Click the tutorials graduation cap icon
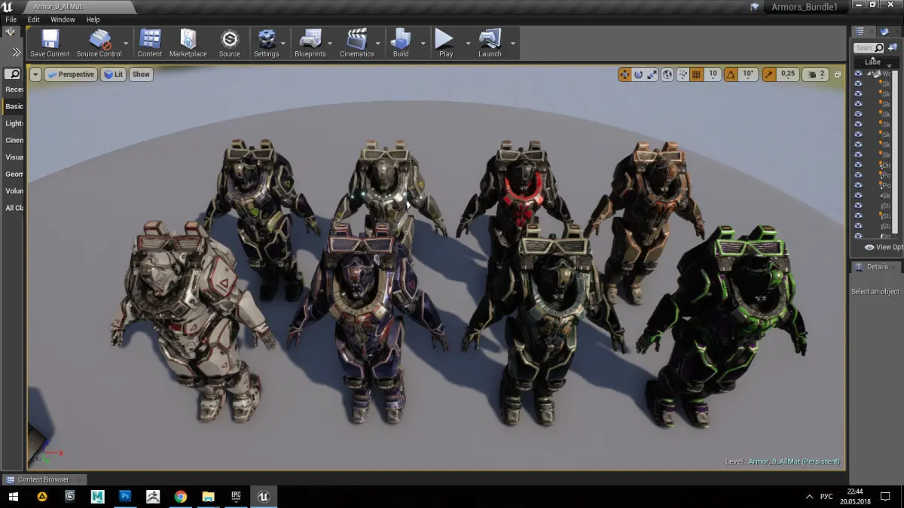This screenshot has width=904, height=508. pyautogui.click(x=755, y=7)
